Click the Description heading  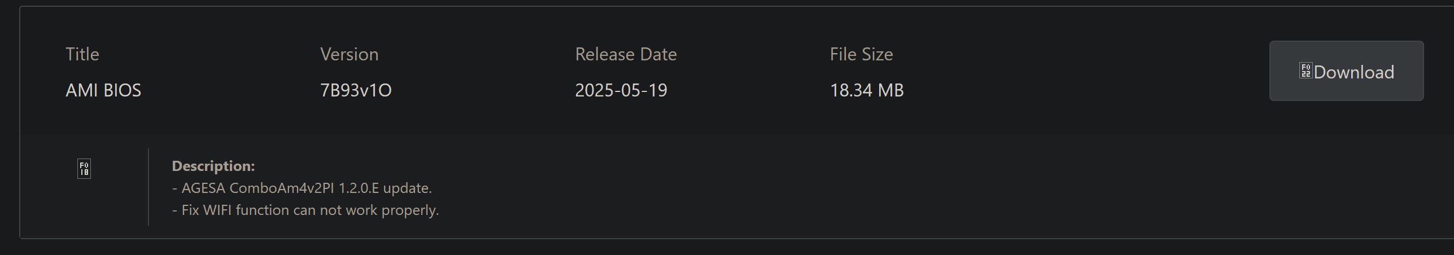pyautogui.click(x=213, y=166)
